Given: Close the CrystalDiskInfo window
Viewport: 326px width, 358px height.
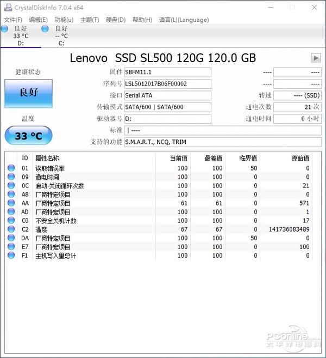Looking at the screenshot, I should click(314, 7).
